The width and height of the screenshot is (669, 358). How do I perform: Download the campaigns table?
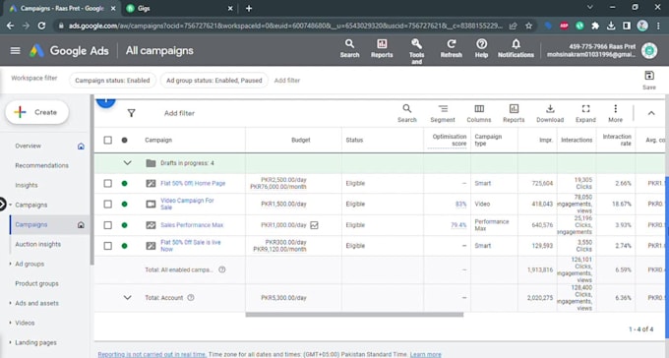[550, 113]
